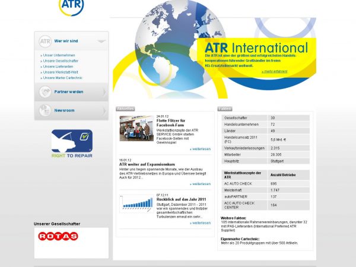
Task: Click mehr erfahren in the banner
Action: click(x=274, y=71)
